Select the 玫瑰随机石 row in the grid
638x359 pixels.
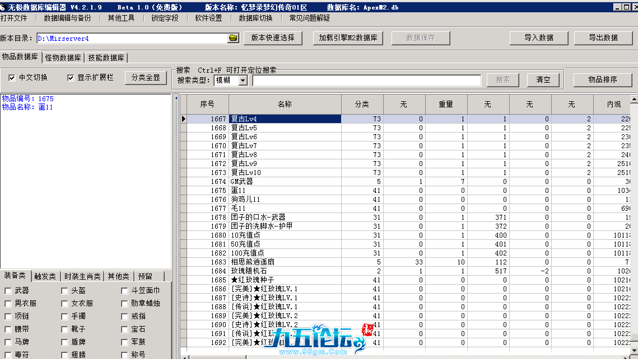[286, 271]
